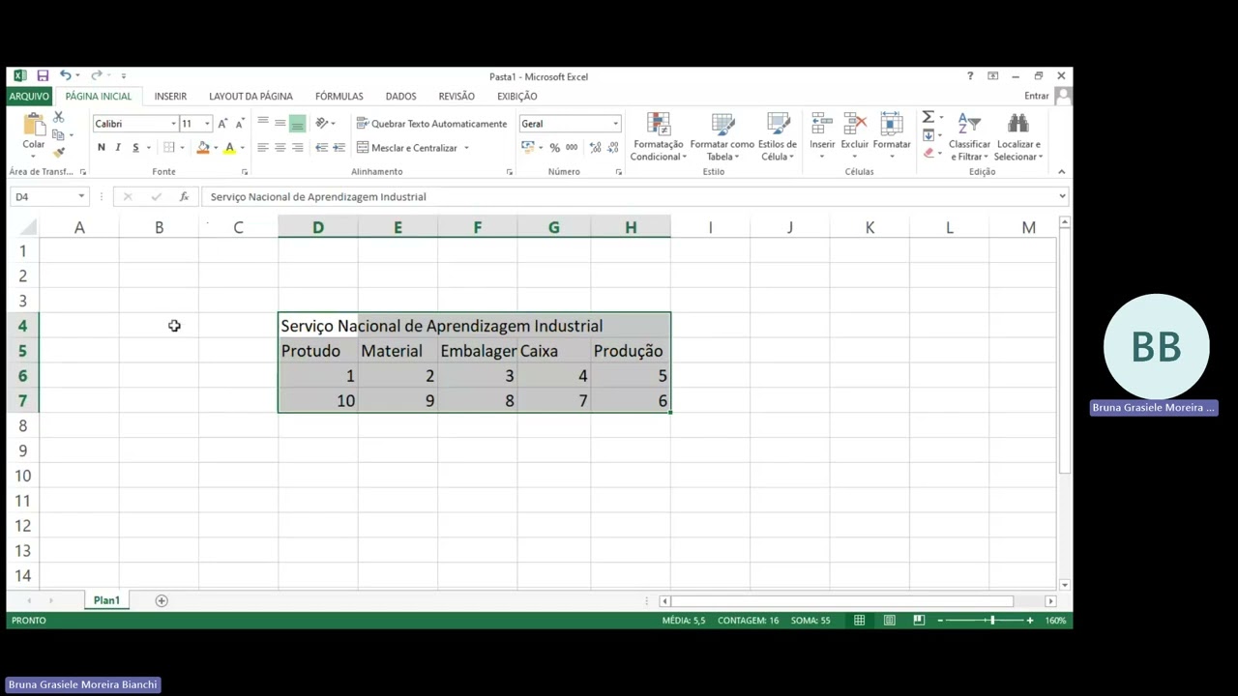Undo the last action in the quick access toolbar
The image size is (1238, 696).
pyautogui.click(x=65, y=75)
